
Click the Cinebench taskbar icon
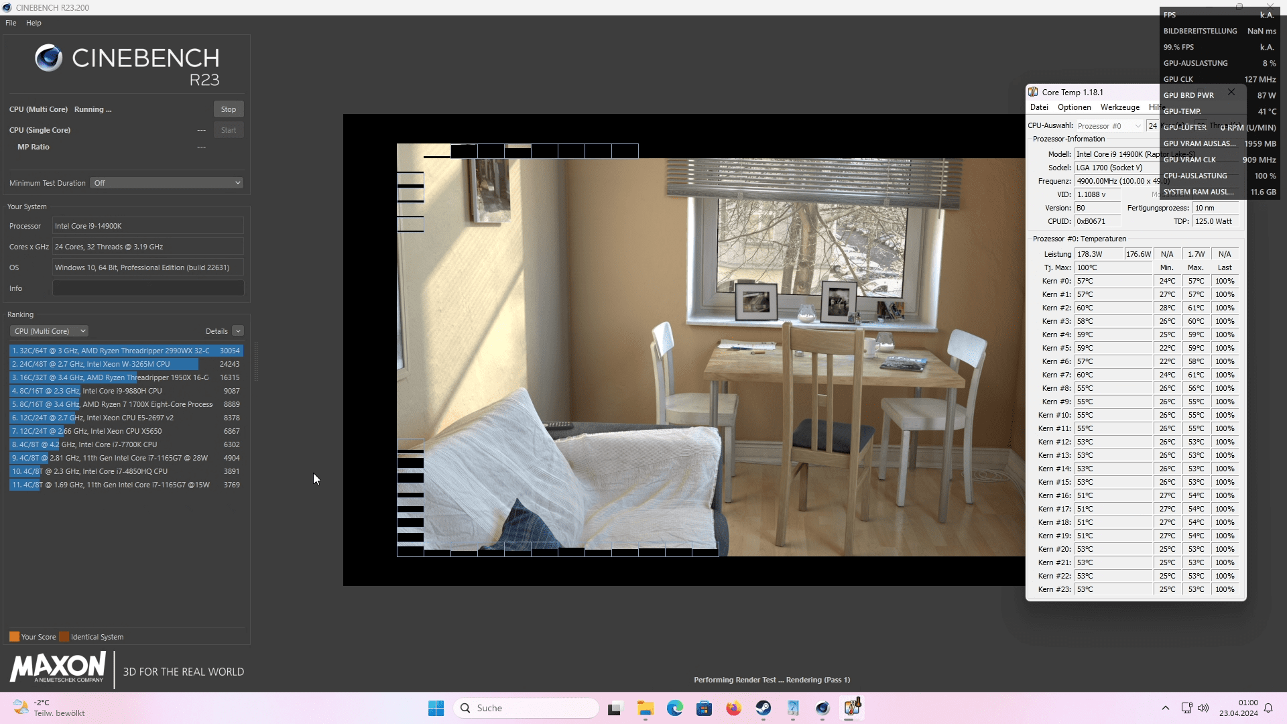pyautogui.click(x=822, y=708)
